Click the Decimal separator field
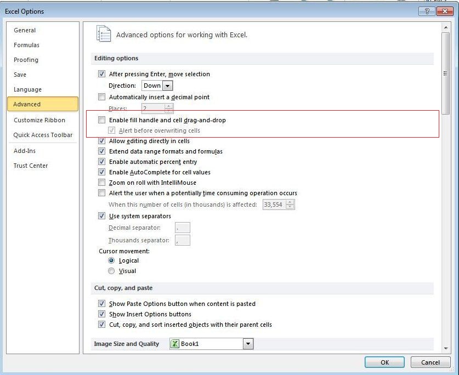 [183, 228]
